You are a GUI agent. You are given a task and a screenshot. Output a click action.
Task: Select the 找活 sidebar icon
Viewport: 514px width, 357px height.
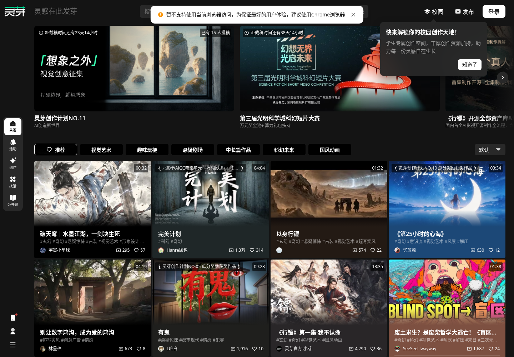13,182
